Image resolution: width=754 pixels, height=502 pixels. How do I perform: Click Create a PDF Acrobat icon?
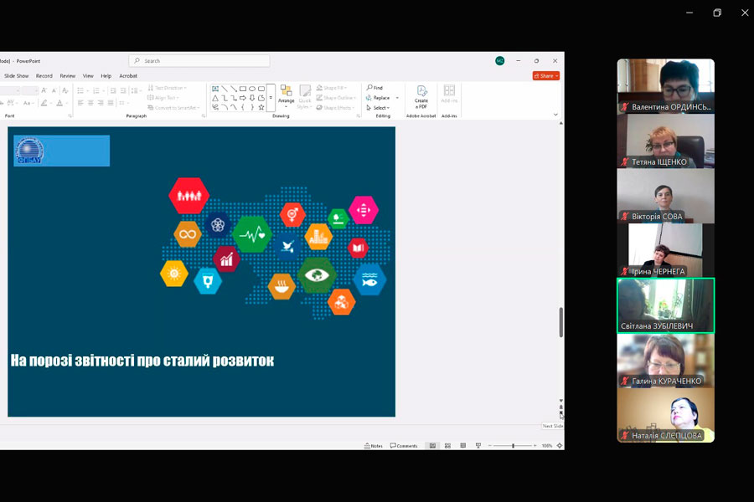(421, 91)
